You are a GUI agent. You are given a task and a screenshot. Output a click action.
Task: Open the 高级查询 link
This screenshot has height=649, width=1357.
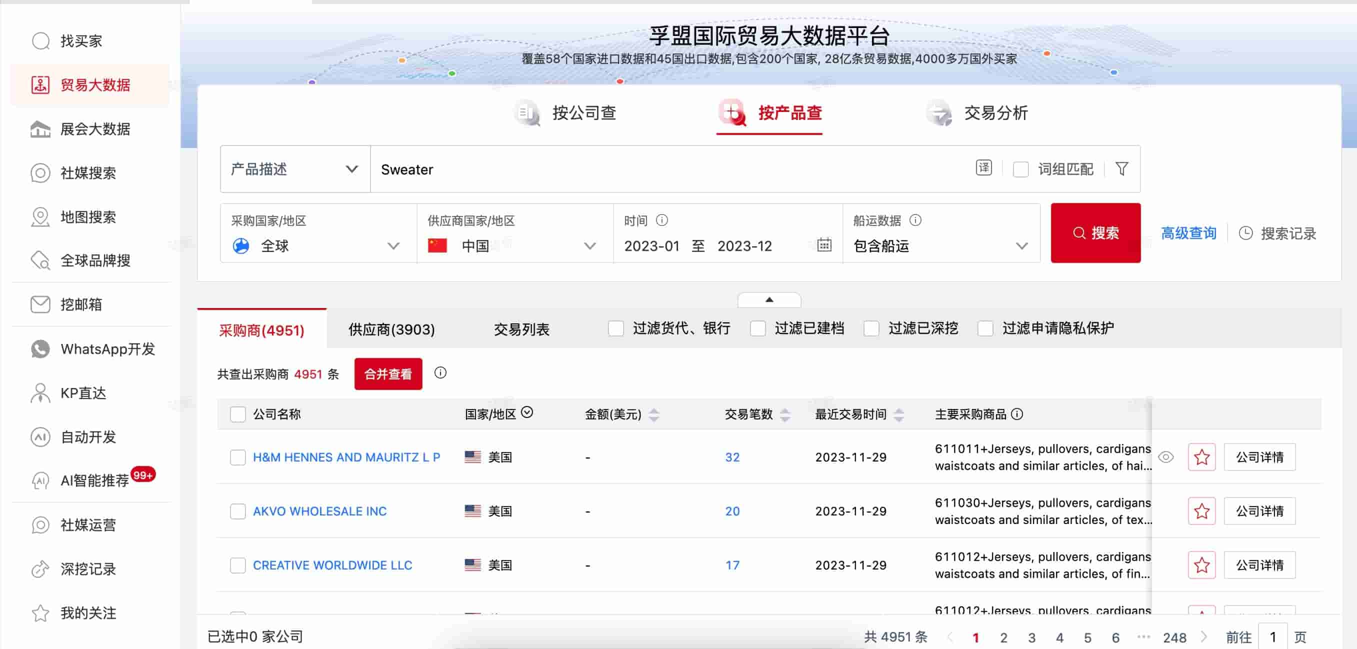(1188, 233)
